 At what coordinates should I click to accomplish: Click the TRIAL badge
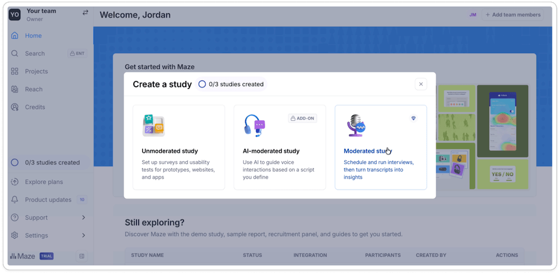[x=46, y=256]
